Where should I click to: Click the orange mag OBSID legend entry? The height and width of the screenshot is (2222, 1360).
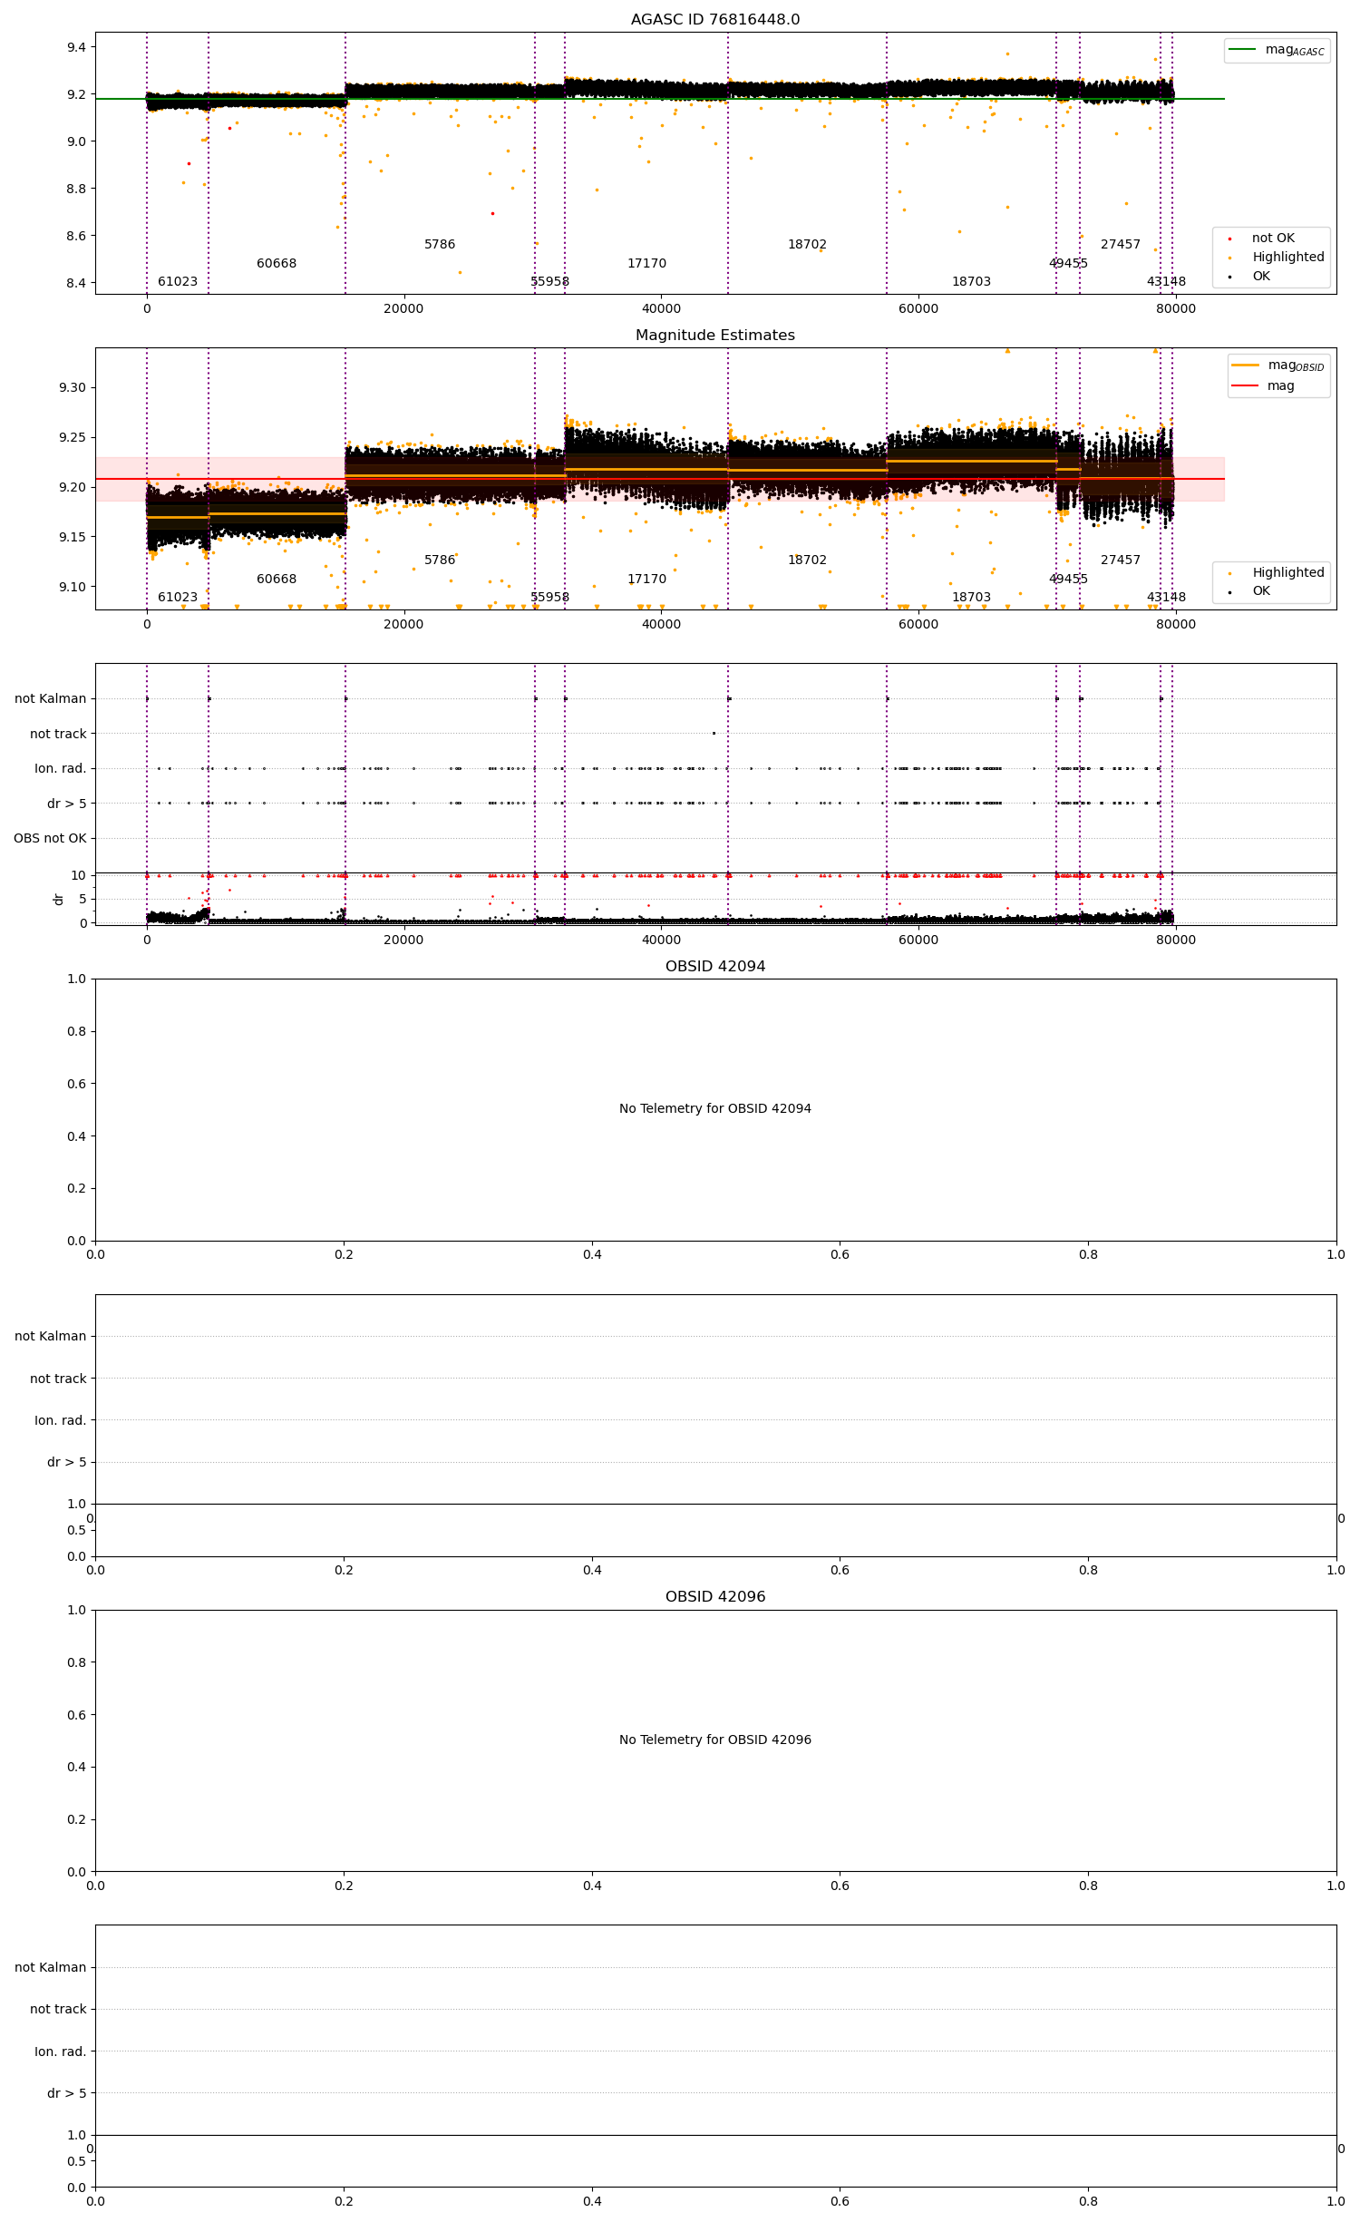1278,365
